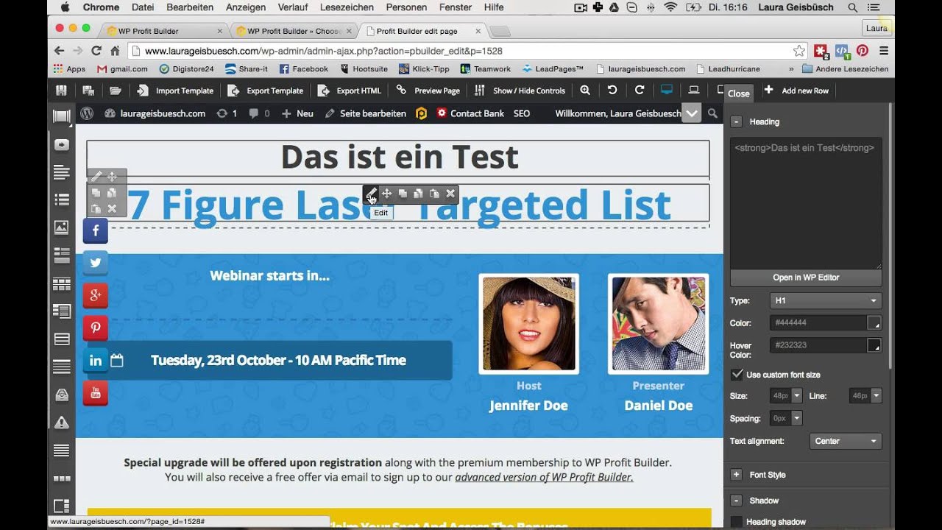
Task: Select the laptop view icon
Action: 693,90
